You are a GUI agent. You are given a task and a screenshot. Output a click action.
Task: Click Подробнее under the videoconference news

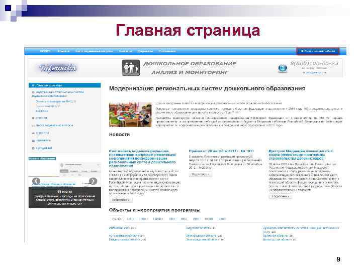point(121,200)
